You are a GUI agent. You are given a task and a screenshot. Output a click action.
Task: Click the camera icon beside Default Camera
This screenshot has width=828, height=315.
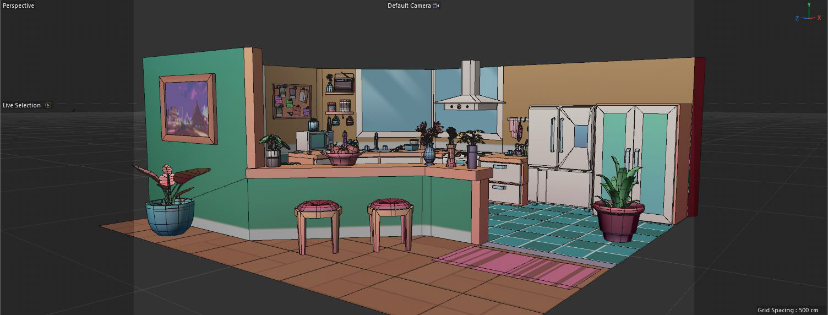tap(436, 6)
